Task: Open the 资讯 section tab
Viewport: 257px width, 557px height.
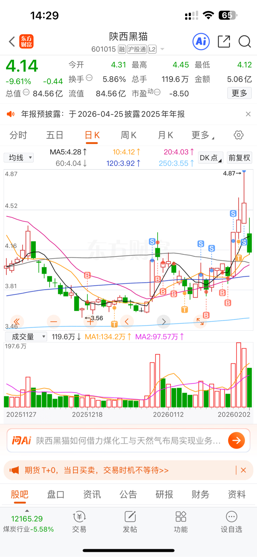Action: pyautogui.click(x=92, y=494)
